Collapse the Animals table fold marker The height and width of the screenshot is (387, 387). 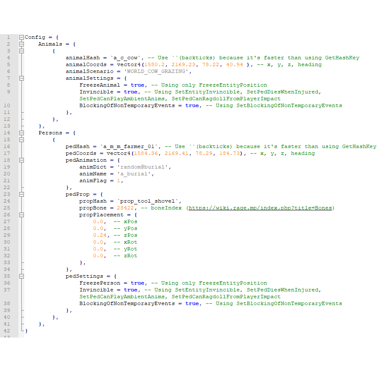[x=21, y=44]
